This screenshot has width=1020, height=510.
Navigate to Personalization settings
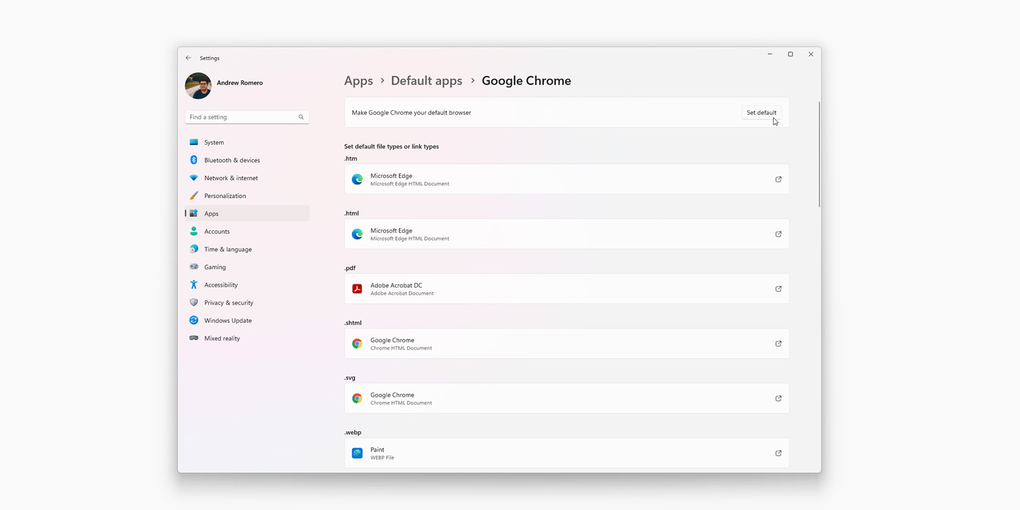tap(225, 196)
